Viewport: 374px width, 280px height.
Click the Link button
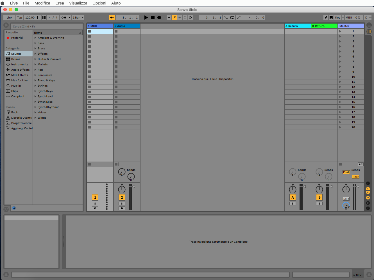pos(10,17)
